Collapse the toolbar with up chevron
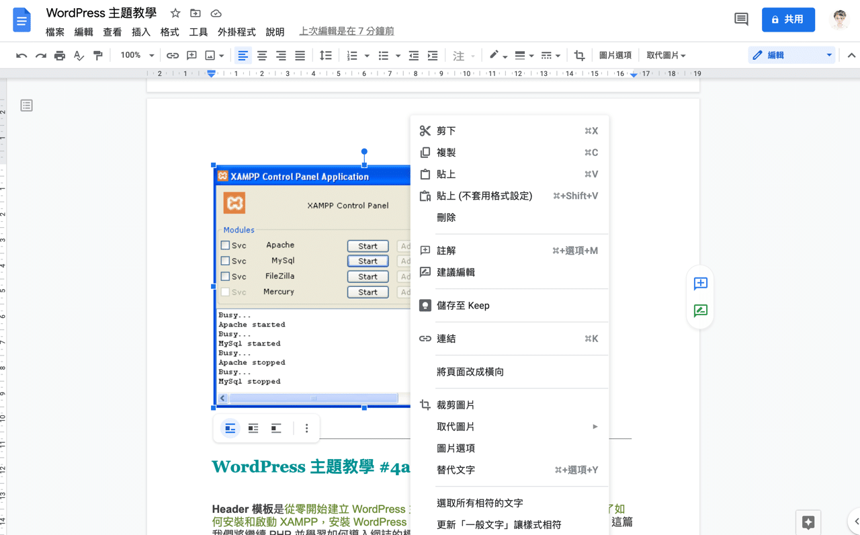 pyautogui.click(x=851, y=56)
